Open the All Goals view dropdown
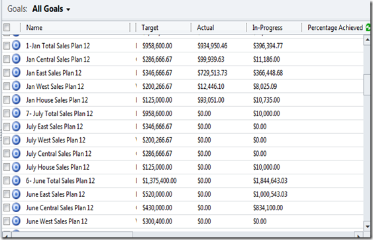373x240 pixels. [51, 9]
